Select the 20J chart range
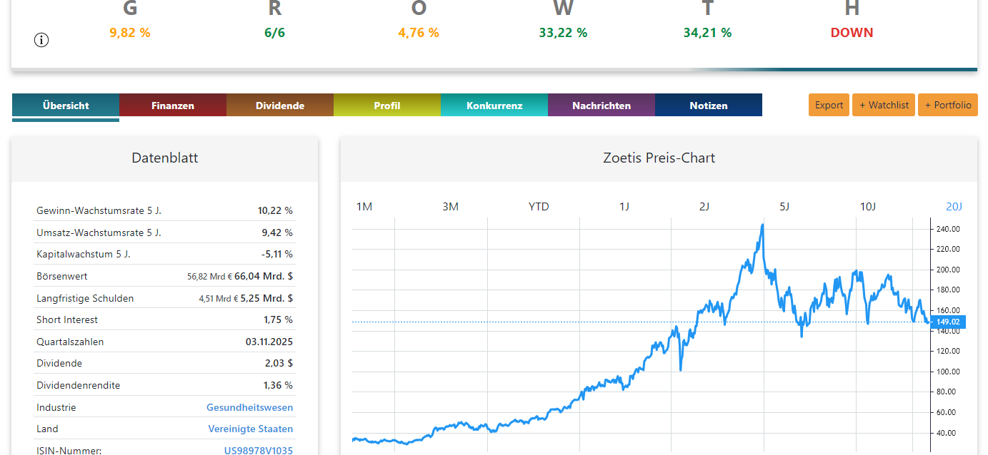The image size is (988, 455). click(954, 207)
